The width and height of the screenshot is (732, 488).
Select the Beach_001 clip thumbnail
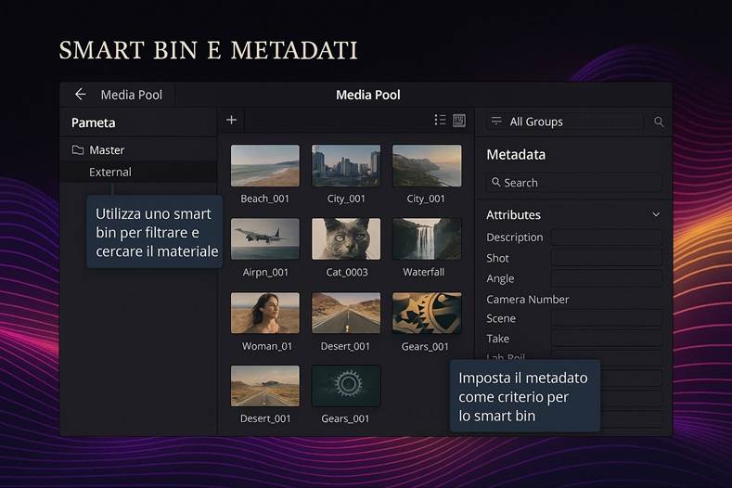point(265,166)
